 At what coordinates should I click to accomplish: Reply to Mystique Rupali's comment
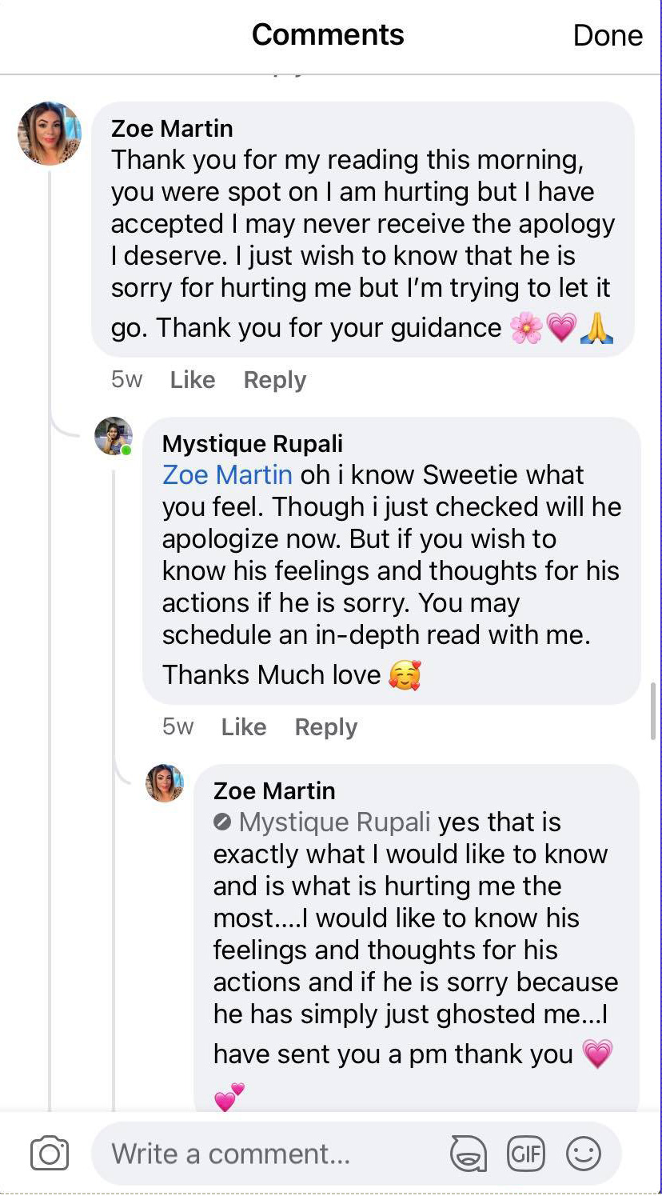(x=325, y=727)
